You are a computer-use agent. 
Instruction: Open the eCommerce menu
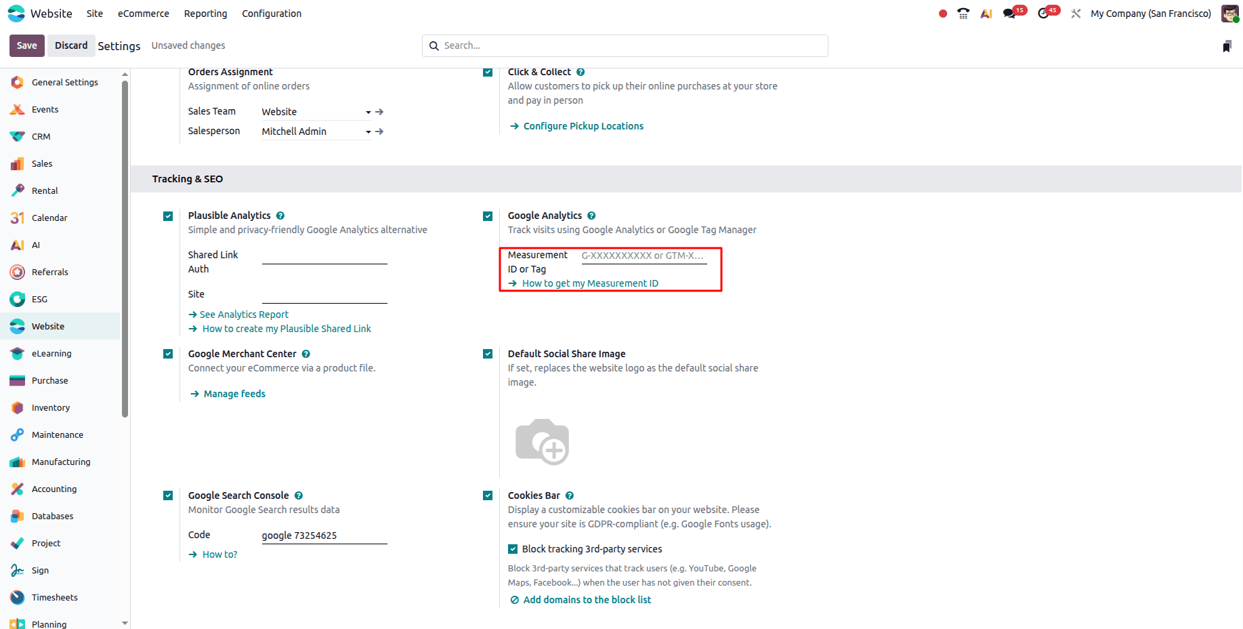tap(144, 14)
